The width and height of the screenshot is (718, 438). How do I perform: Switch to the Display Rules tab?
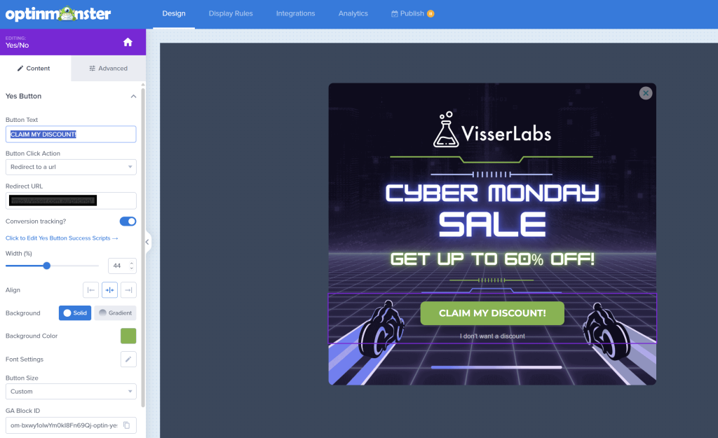tap(231, 13)
